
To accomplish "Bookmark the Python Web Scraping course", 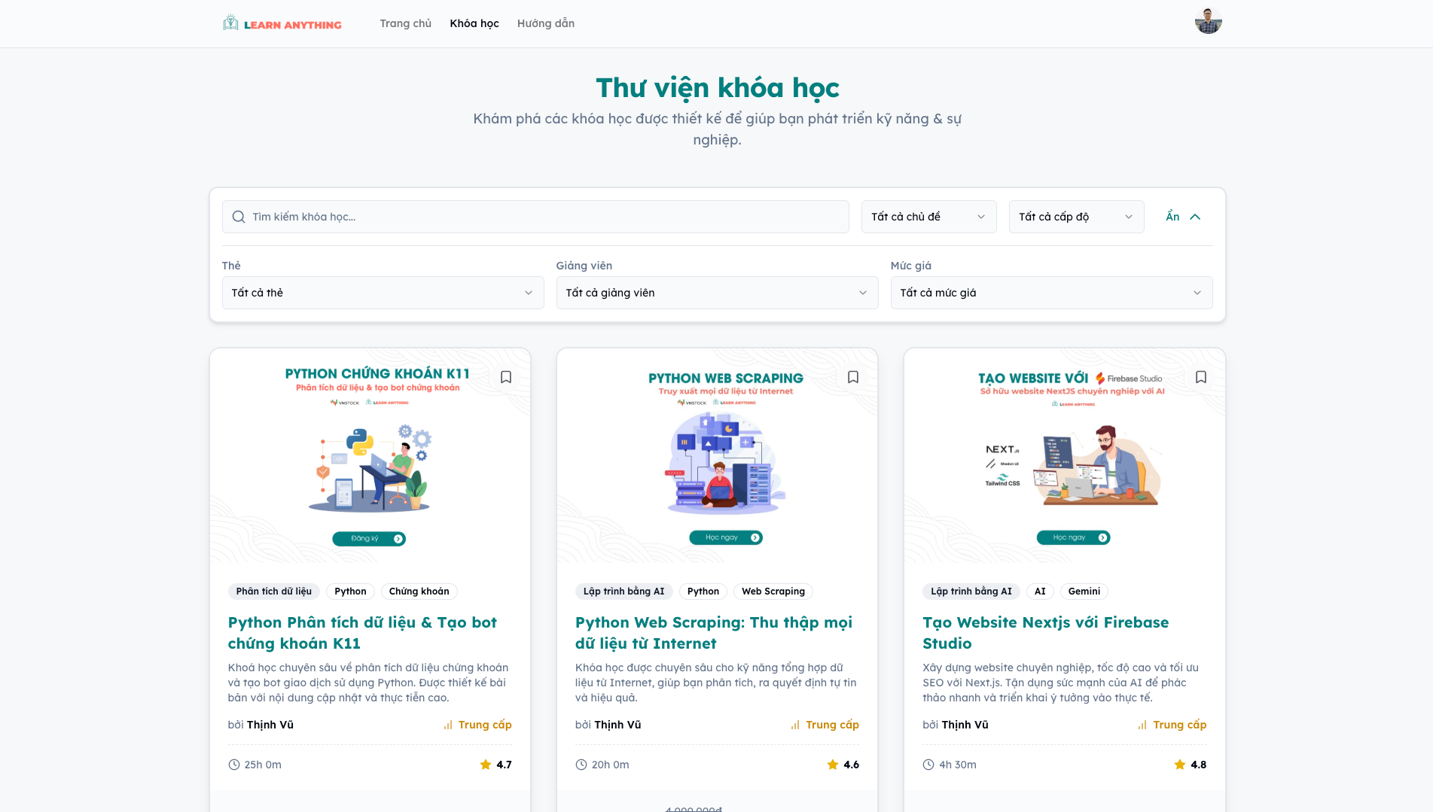I will click(x=853, y=377).
